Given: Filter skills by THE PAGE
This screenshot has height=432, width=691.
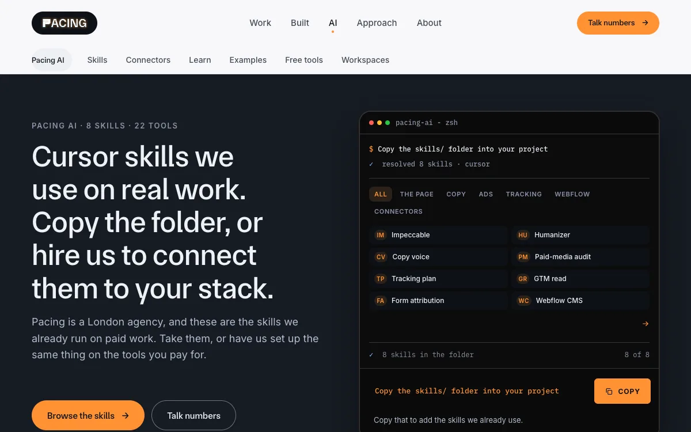Looking at the screenshot, I should click(x=417, y=194).
